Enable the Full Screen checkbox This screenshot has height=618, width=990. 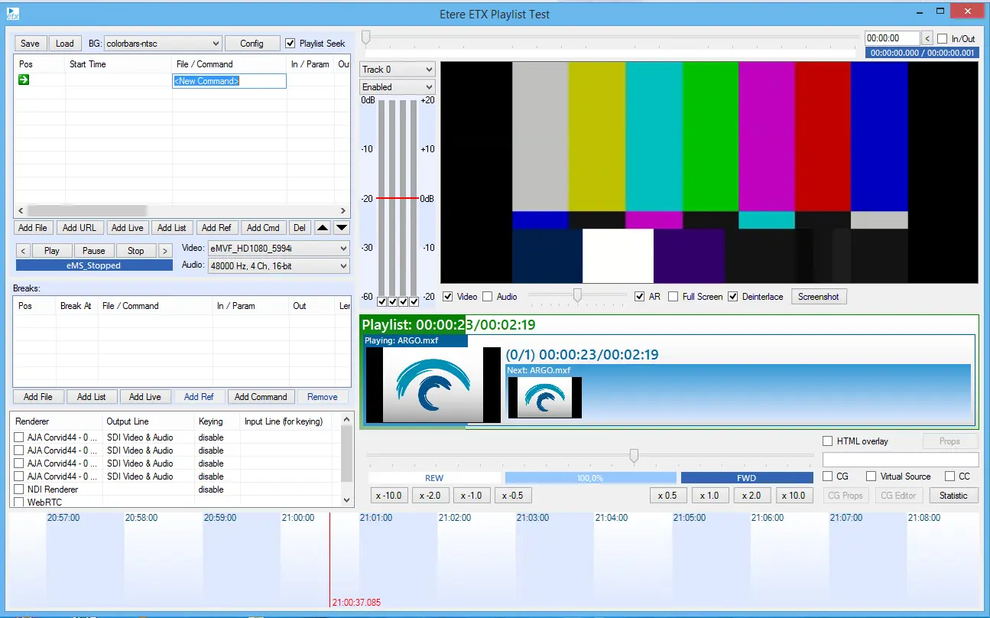674,297
